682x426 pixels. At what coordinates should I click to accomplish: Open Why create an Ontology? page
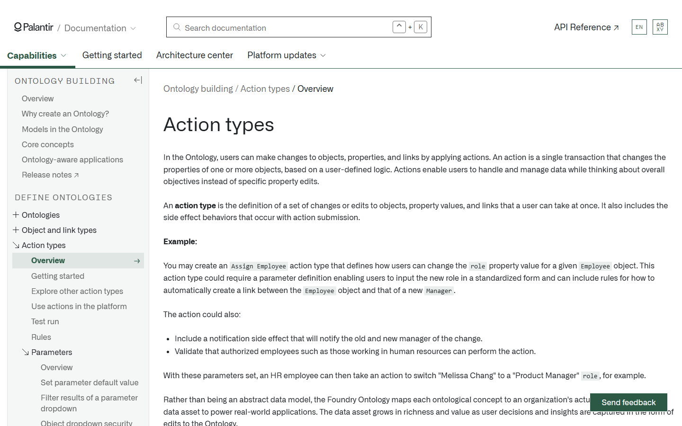65,114
